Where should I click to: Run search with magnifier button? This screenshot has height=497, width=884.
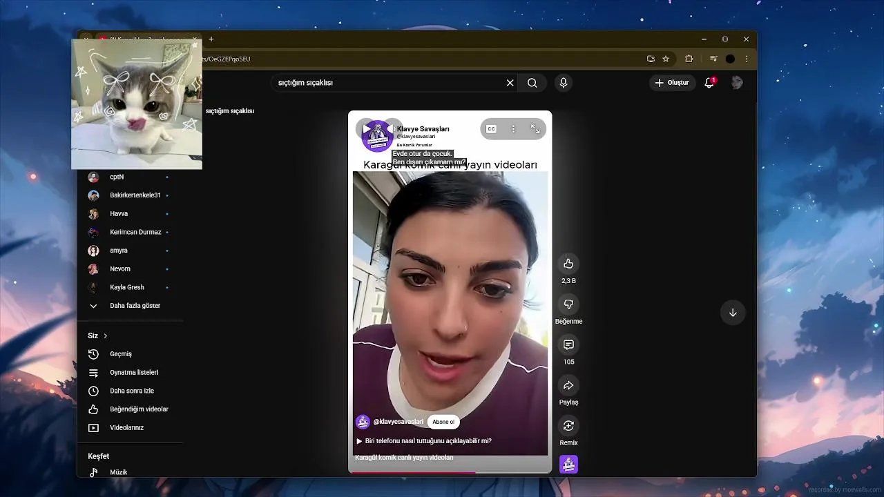(532, 83)
